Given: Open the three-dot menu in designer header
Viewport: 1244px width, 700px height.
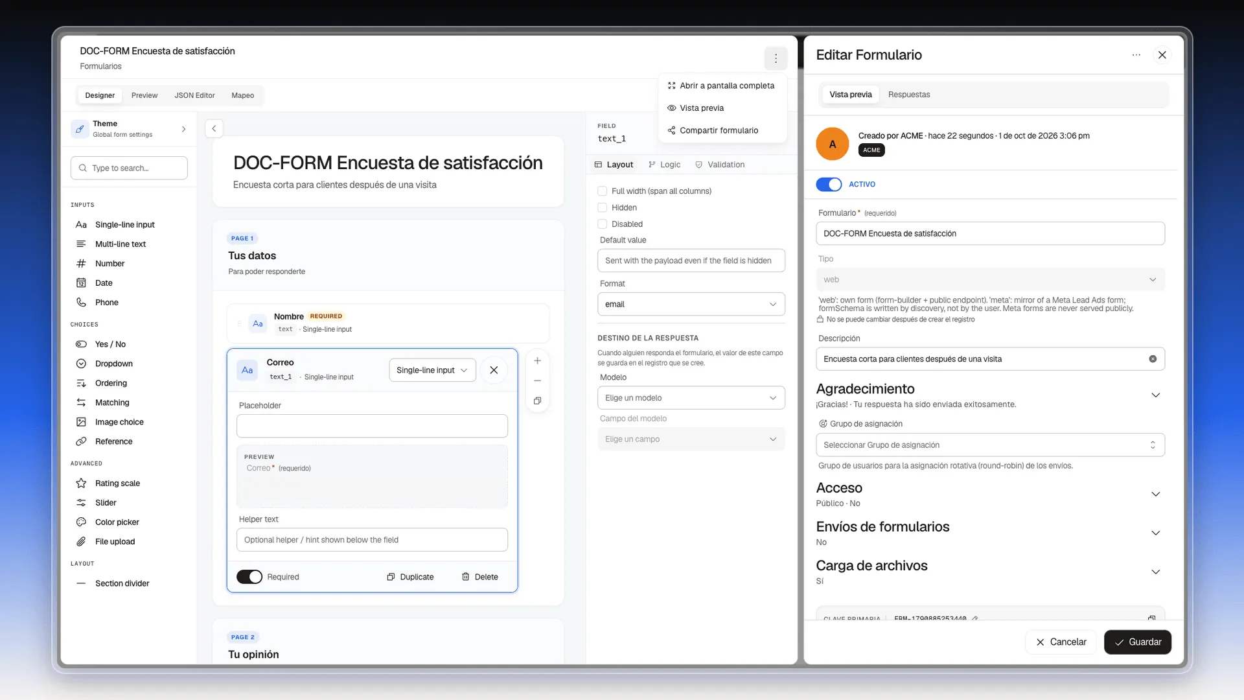Looking at the screenshot, I should (776, 58).
